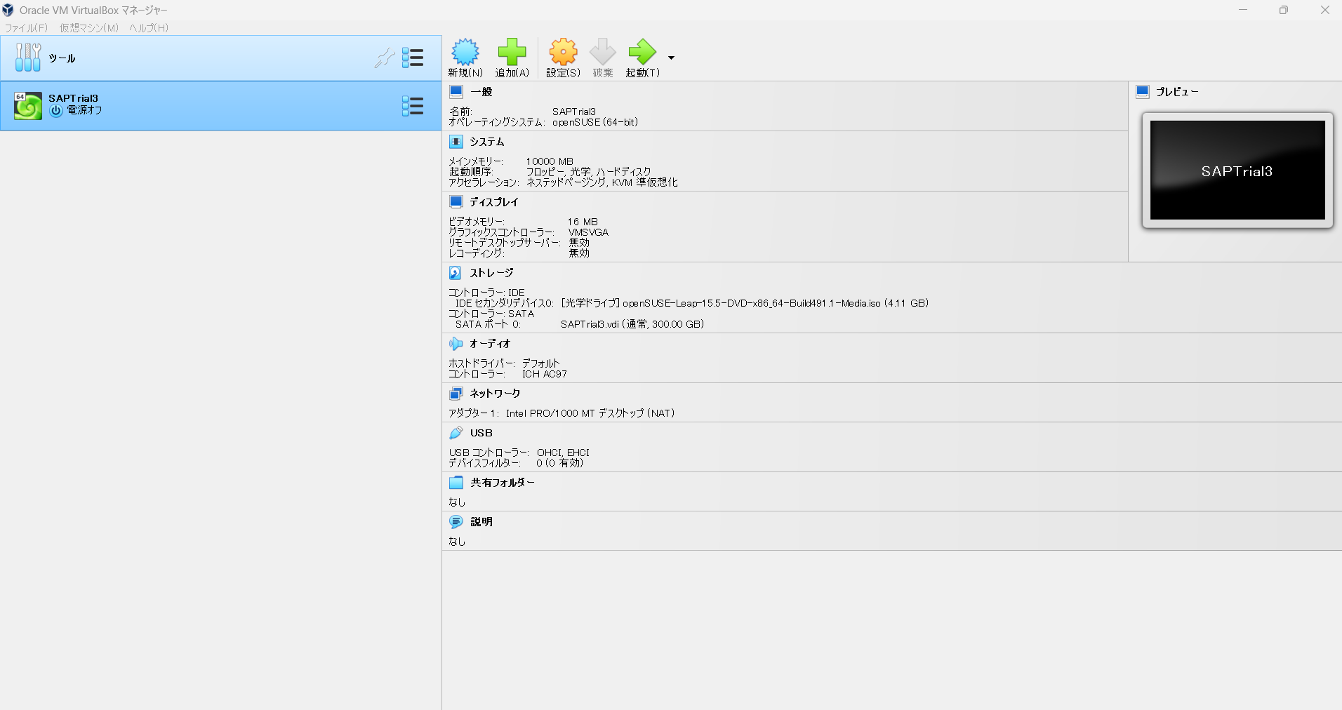Open the ファイル(F) menu
This screenshot has width=1342, height=710.
[x=26, y=28]
